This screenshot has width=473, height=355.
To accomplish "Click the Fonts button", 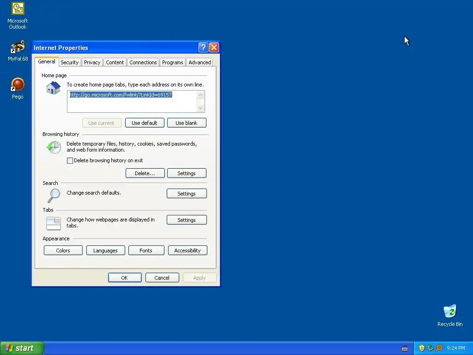I will coord(146,250).
